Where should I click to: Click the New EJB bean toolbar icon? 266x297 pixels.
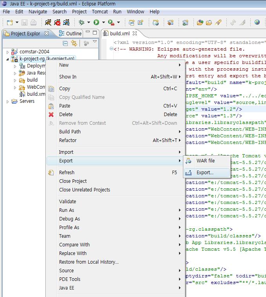170,22
